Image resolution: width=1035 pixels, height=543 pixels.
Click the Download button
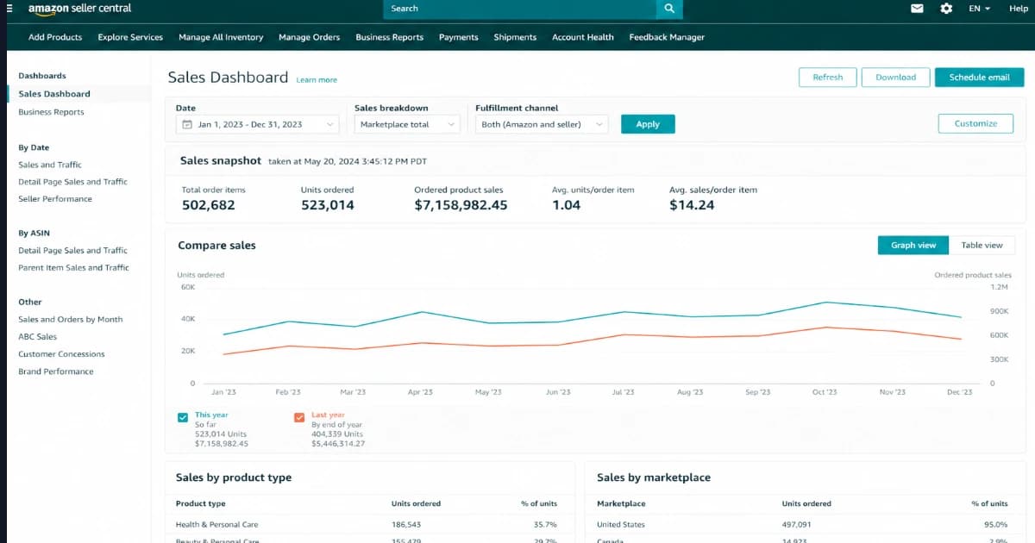[896, 78]
